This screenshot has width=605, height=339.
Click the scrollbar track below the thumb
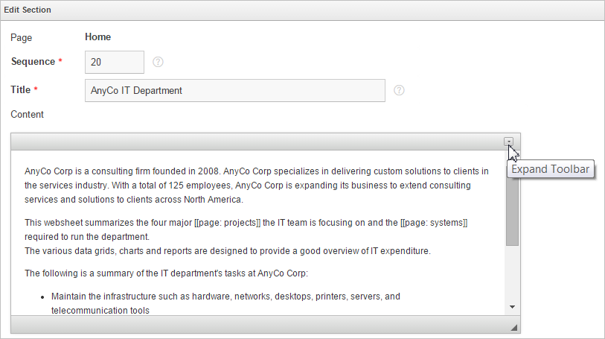tap(513, 273)
